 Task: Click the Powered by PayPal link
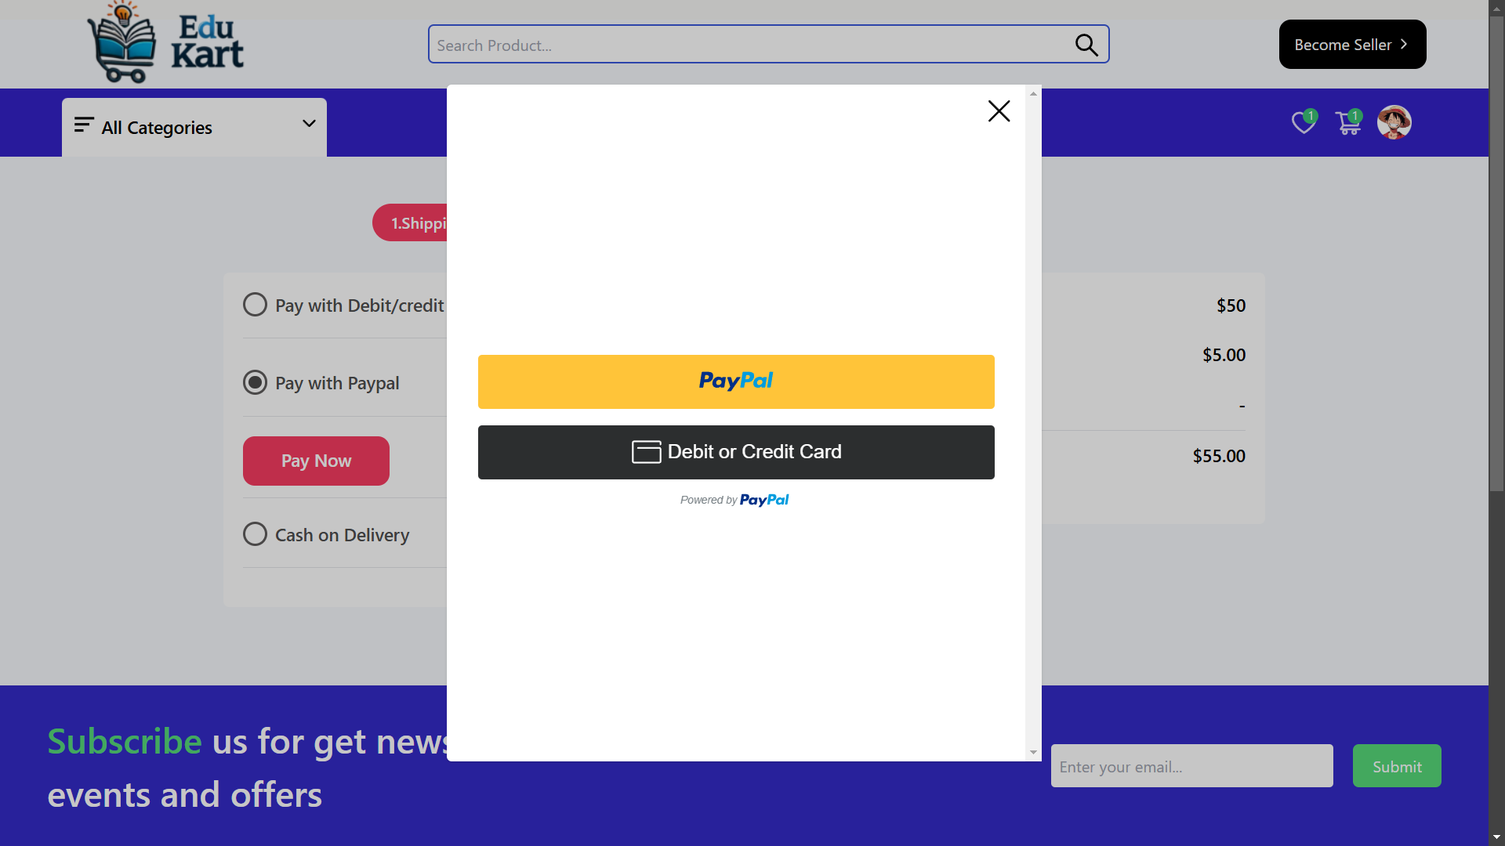(734, 500)
